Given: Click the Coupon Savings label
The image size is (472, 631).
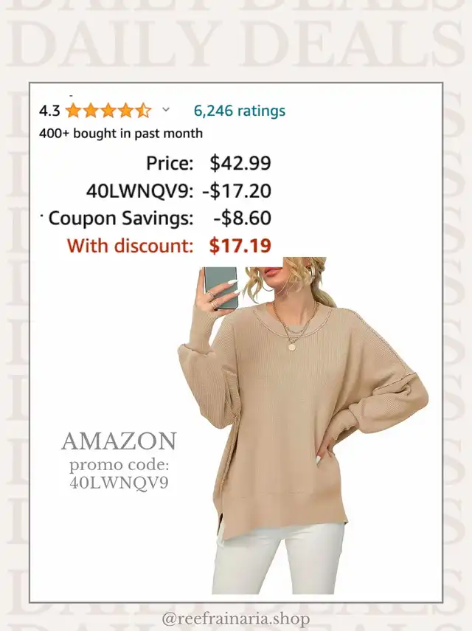Looking at the screenshot, I should coord(121,218).
